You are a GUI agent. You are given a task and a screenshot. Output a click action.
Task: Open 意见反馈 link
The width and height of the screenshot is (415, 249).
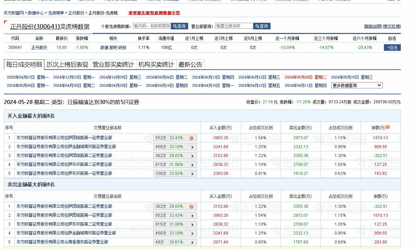392,26
